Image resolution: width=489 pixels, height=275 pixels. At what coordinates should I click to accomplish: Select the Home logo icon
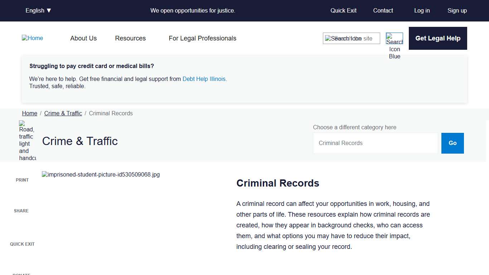pos(32,38)
